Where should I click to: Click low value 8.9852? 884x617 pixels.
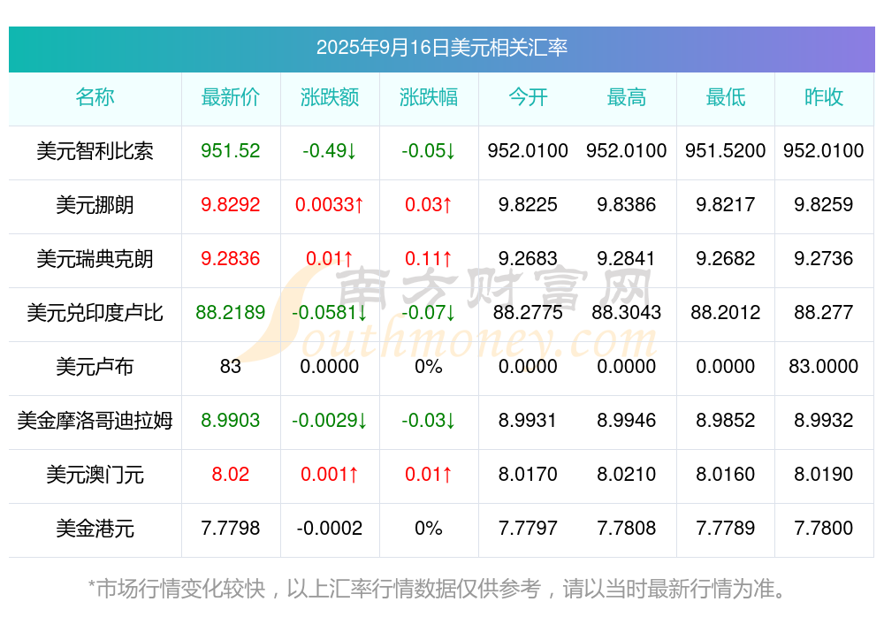click(x=725, y=421)
